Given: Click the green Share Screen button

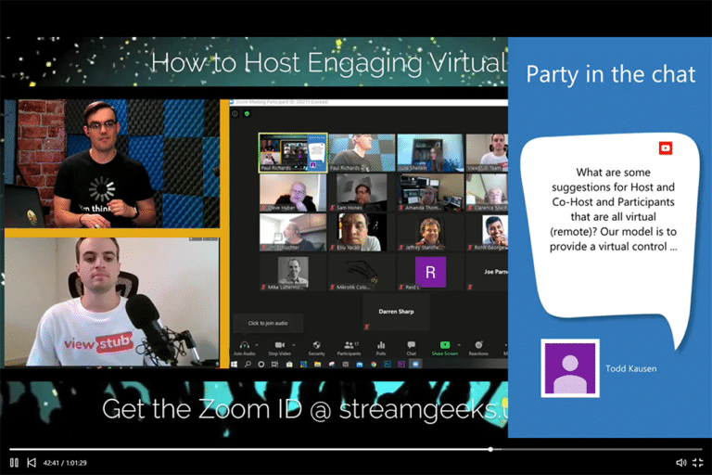Looking at the screenshot, I should coord(445,348).
